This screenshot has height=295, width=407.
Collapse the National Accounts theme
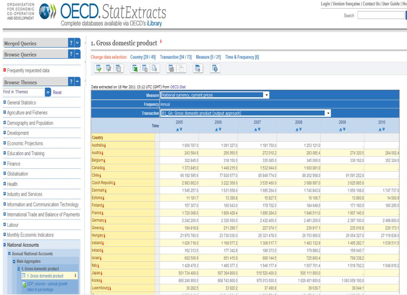4,245
